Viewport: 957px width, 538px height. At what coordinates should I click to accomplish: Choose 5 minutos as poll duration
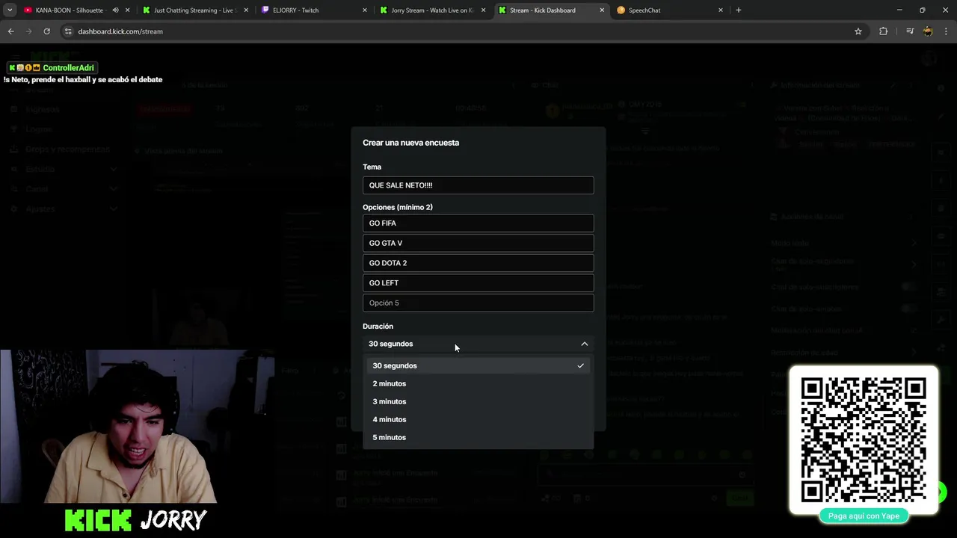478,437
